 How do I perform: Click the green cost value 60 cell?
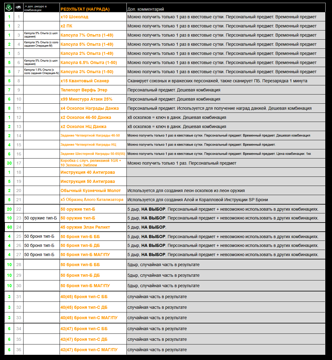[x=9, y=227]
